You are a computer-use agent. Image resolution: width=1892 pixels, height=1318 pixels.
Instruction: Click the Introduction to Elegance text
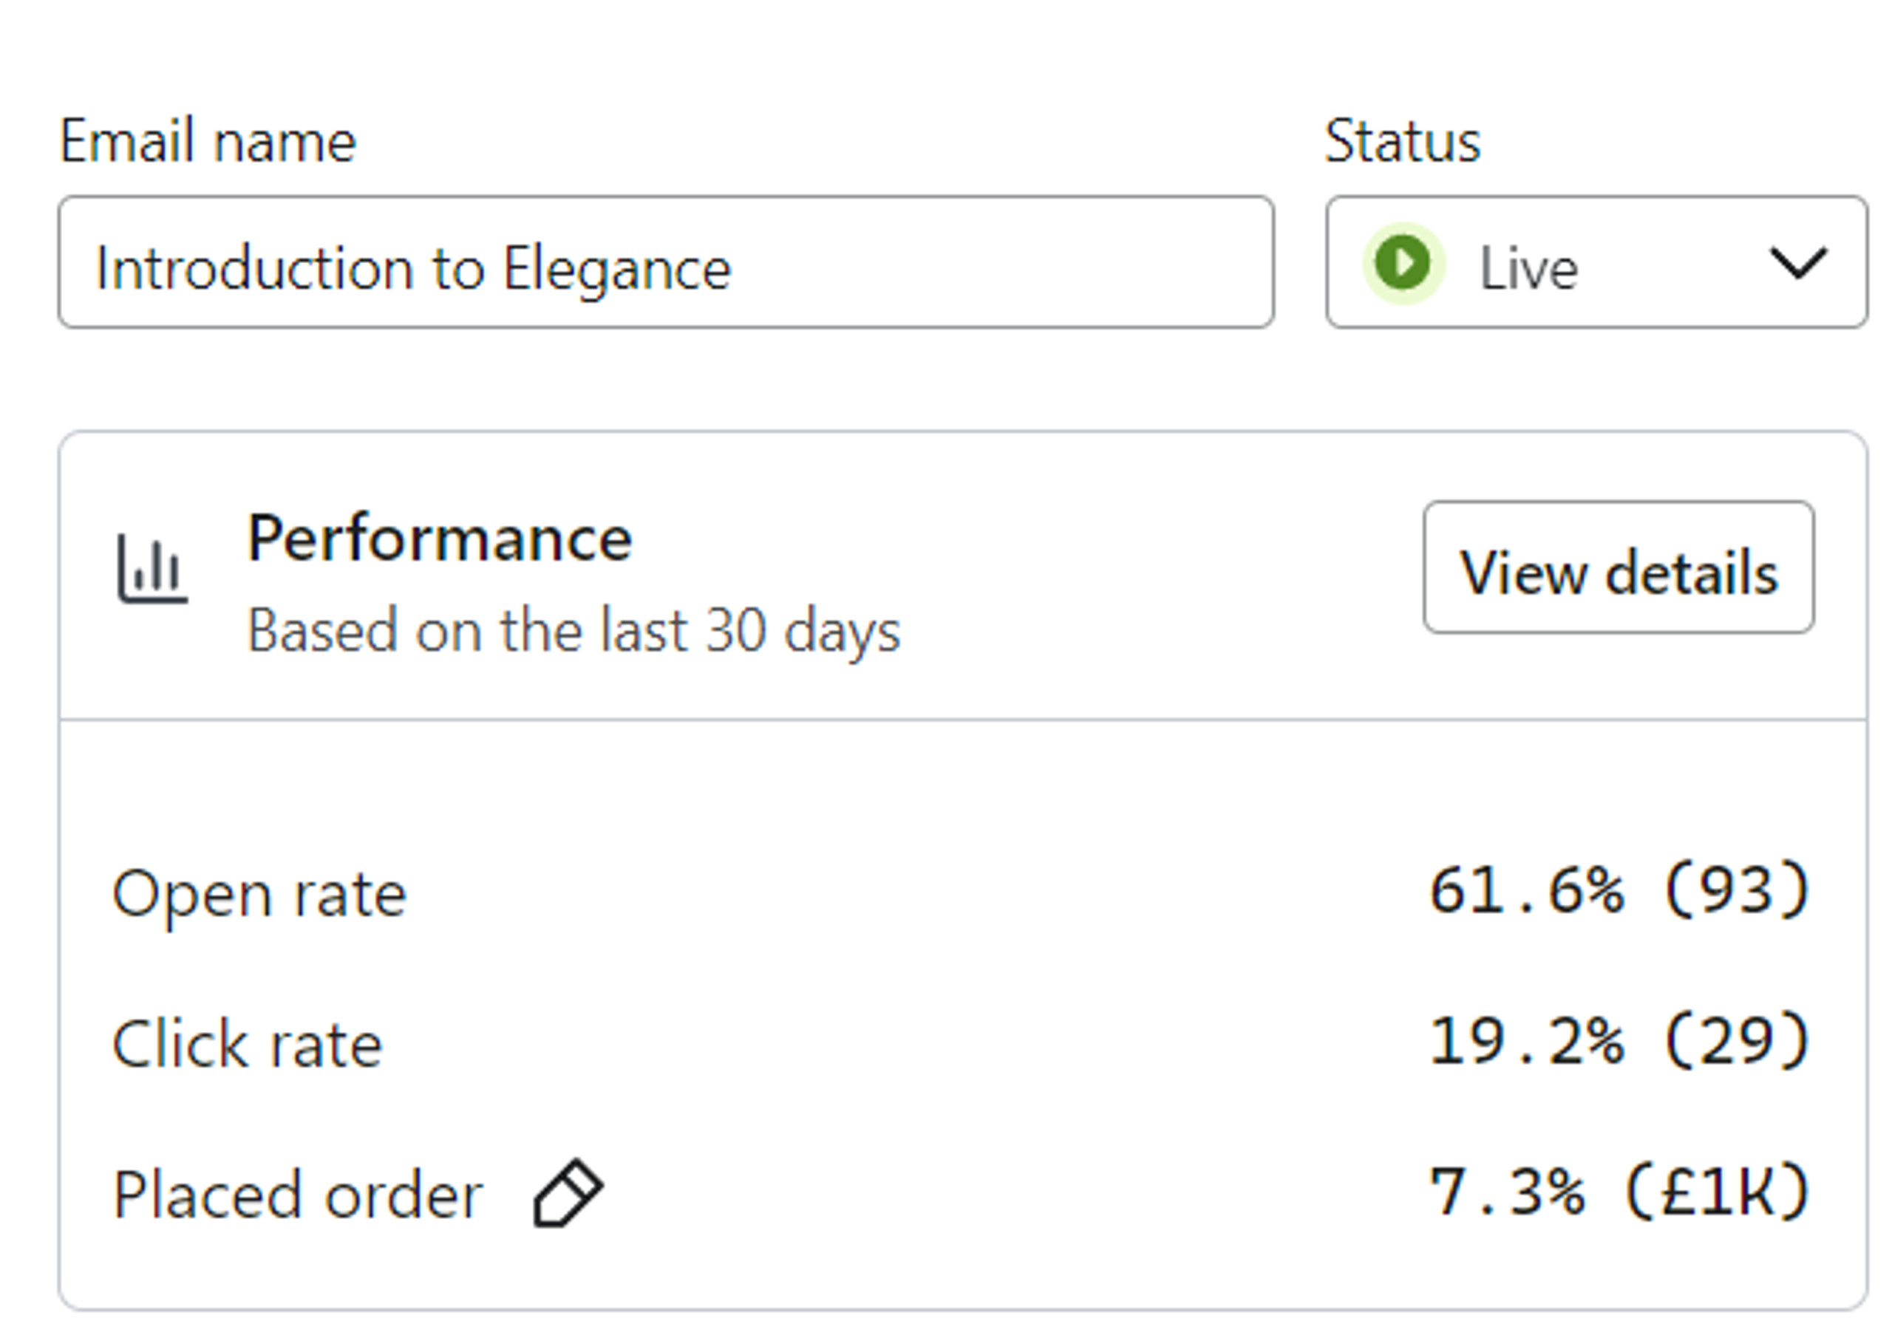pyautogui.click(x=414, y=270)
